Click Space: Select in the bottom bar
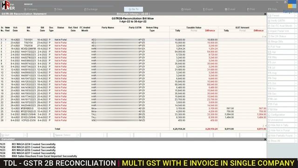Viewport: 298px width, 168px height. point(67,135)
